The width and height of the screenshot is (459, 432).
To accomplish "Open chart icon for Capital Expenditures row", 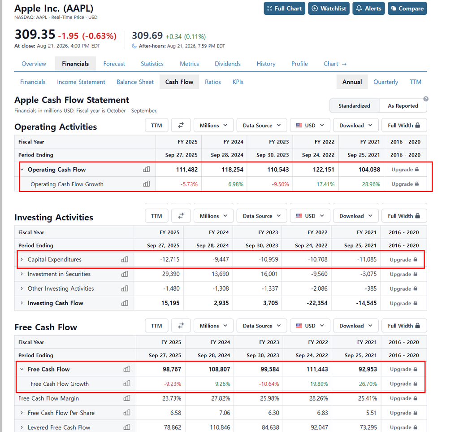I will pos(125,259).
